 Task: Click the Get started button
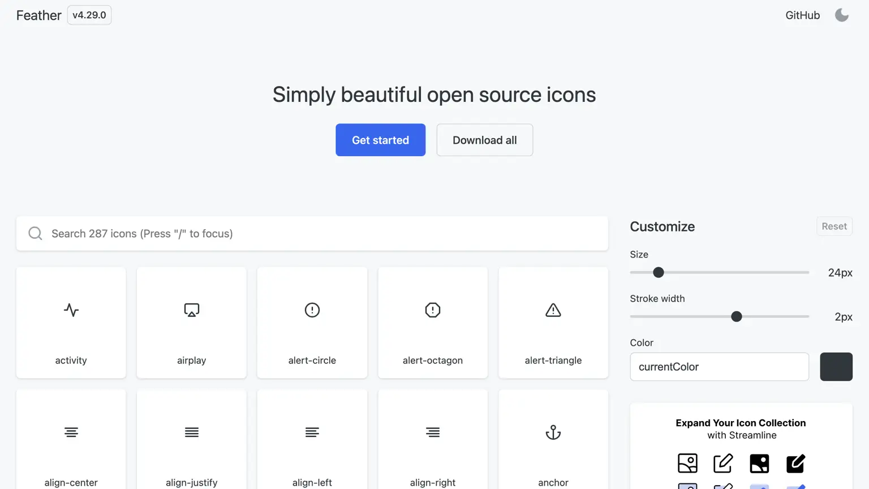pos(380,140)
